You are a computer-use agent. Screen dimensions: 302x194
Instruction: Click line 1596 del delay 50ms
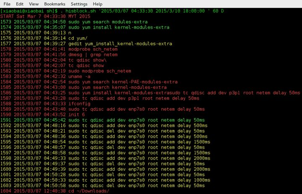102,147
